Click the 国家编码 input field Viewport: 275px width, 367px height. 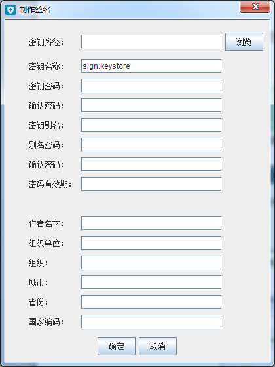point(151,322)
